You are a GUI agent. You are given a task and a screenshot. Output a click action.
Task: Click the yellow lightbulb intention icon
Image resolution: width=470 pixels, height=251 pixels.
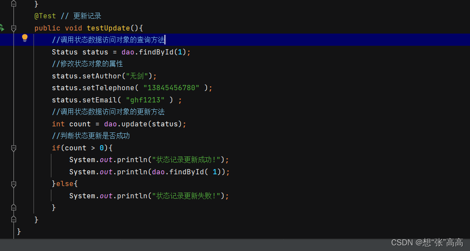[25, 38]
